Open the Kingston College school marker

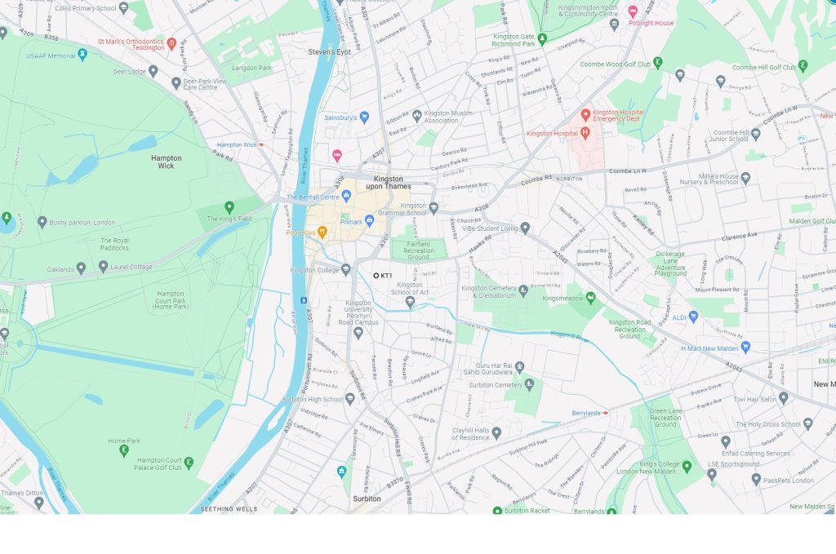point(346,269)
